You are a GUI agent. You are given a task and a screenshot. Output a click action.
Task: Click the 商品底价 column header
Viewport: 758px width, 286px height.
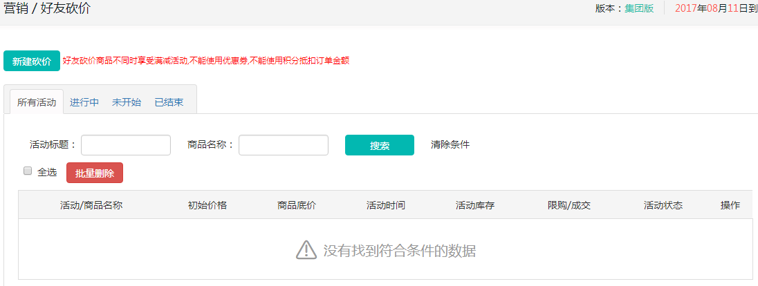297,205
